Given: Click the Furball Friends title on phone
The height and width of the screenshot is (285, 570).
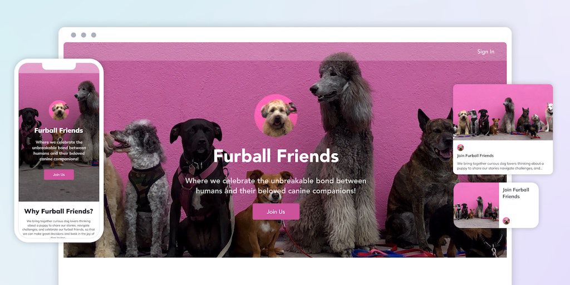Looking at the screenshot, I should click(x=59, y=130).
